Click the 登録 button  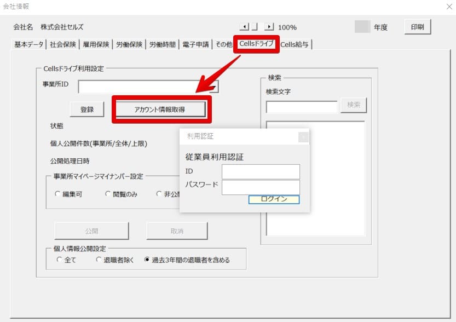click(87, 110)
